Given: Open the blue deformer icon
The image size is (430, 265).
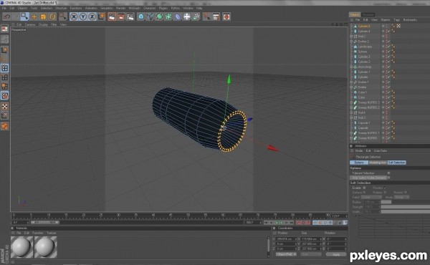Looking at the screenshot, I should (178, 16).
